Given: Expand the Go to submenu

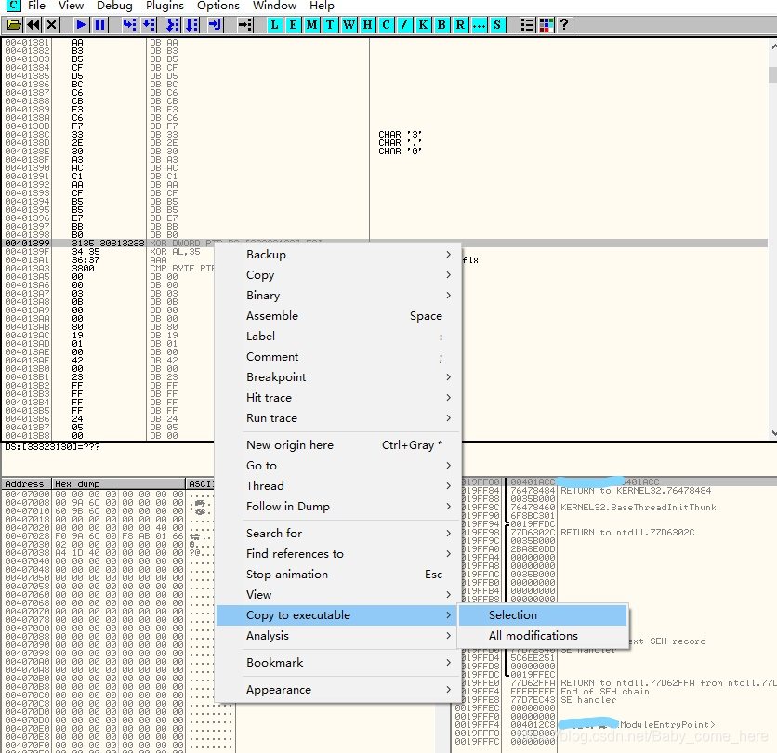Looking at the screenshot, I should (338, 466).
